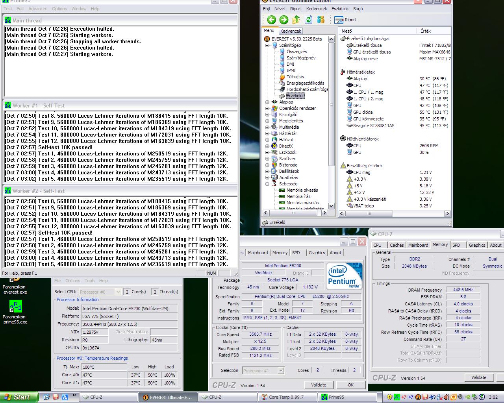Click scroll down arrow of EVEREST tree scrollbar

331,206
